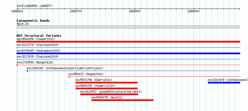Open esv3390192 (1000GenomesConsortiumPilotProject) label

click(x=65, y=68)
